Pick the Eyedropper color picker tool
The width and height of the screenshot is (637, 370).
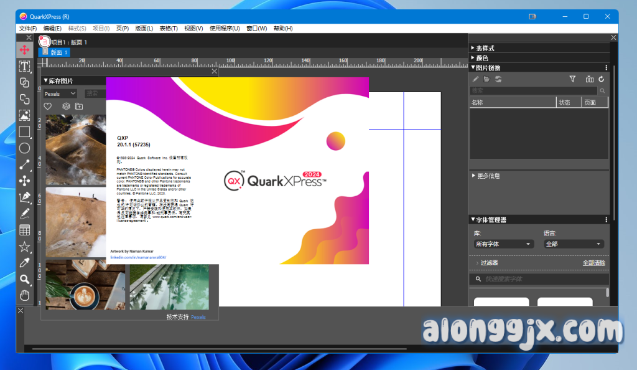tap(24, 263)
